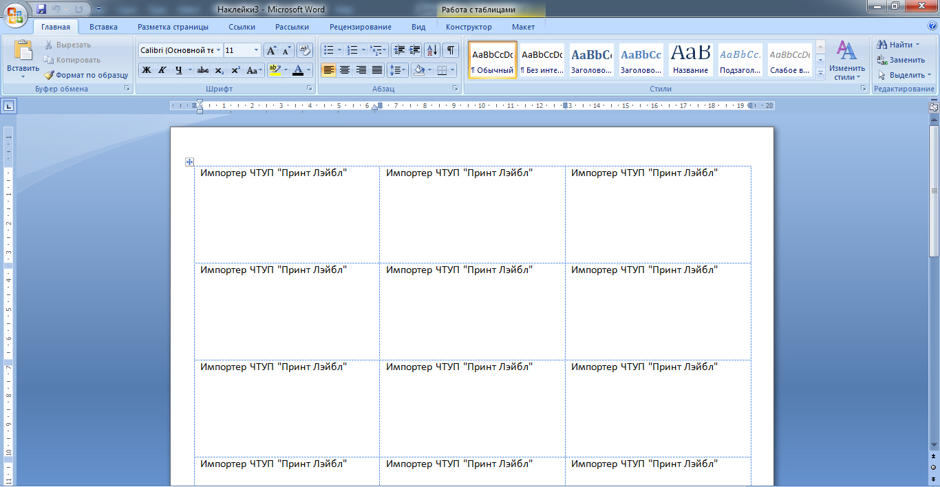
Task: Open the font color dropdown arrow
Action: [309, 70]
